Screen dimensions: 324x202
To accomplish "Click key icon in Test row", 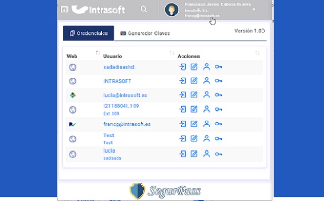I will 219,138.
